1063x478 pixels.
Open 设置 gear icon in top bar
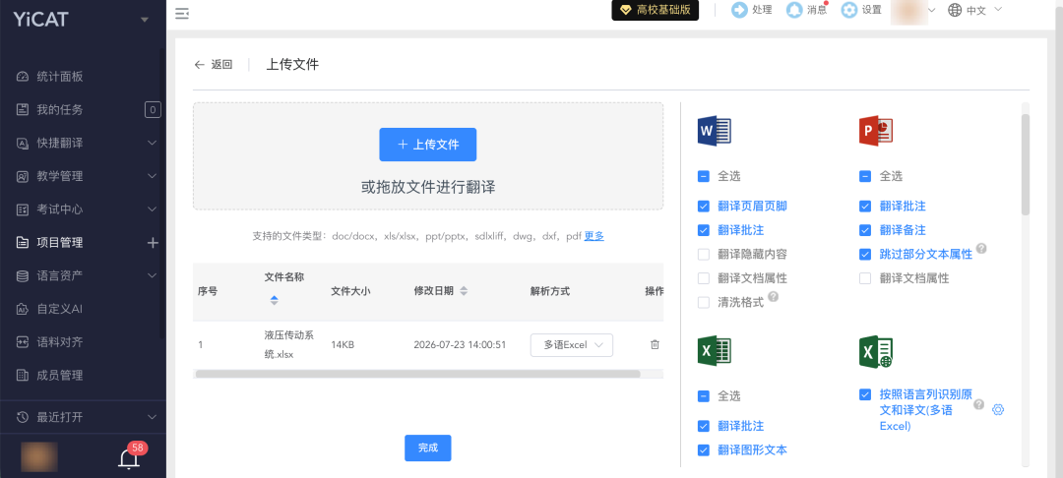pos(848,10)
